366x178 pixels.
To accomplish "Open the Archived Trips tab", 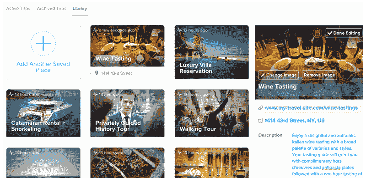I will pyautogui.click(x=52, y=9).
